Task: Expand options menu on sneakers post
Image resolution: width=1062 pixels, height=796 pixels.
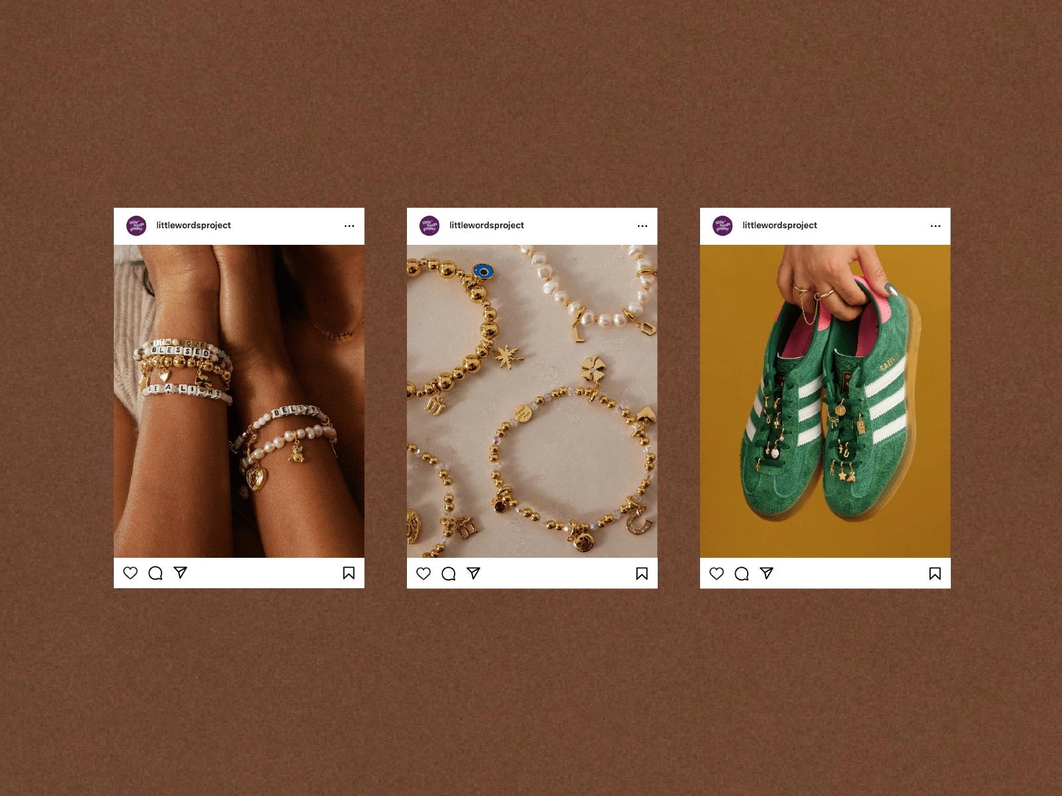Action: point(936,226)
